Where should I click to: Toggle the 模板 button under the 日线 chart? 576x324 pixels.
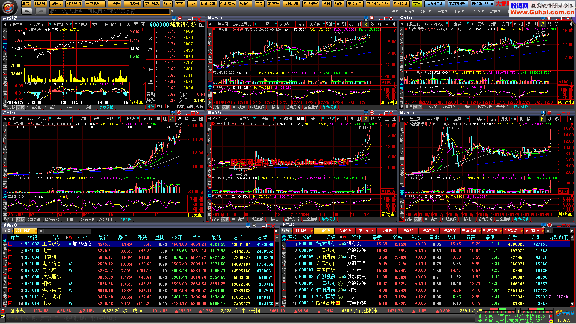(x=21, y=220)
